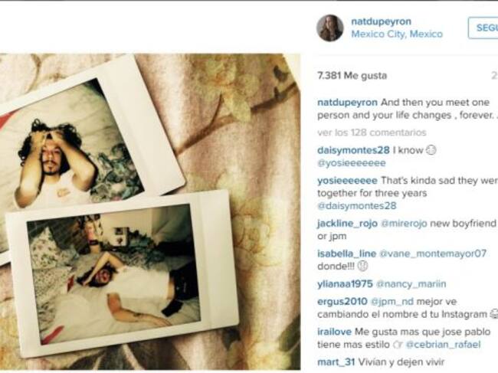Open irailove commenter profile

(335, 332)
